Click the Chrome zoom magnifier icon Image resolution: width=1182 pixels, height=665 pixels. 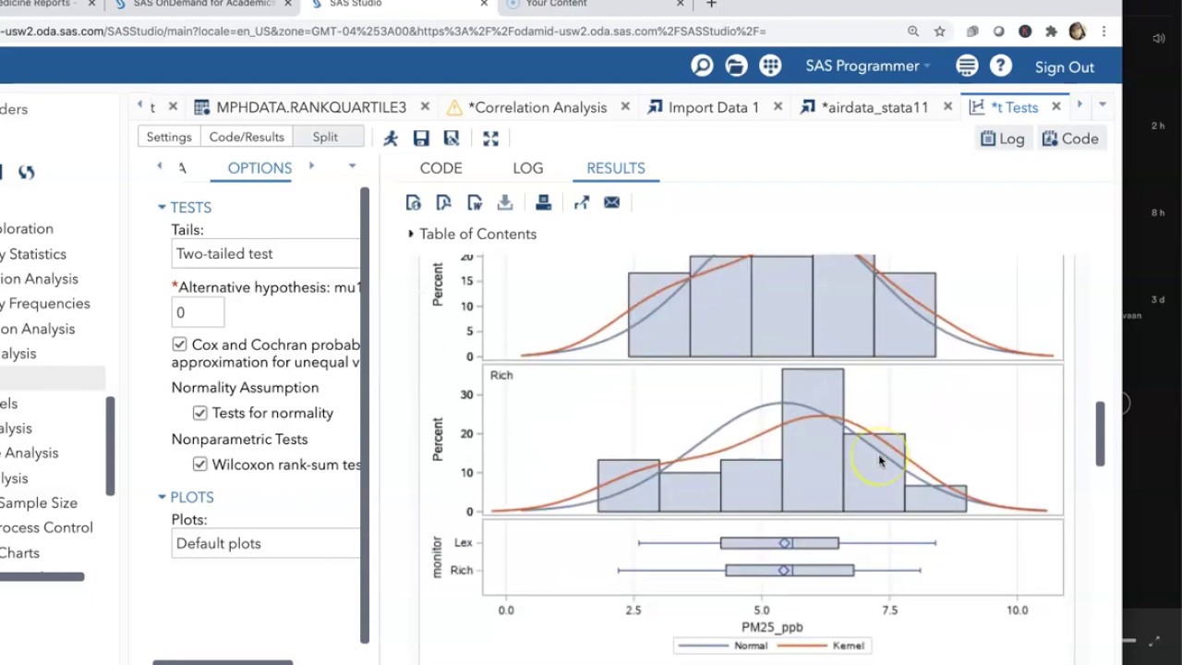point(913,30)
